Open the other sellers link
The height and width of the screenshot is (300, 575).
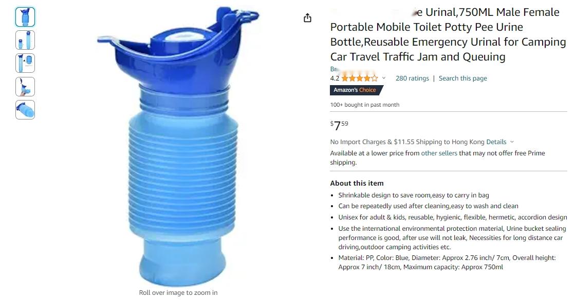coord(439,153)
